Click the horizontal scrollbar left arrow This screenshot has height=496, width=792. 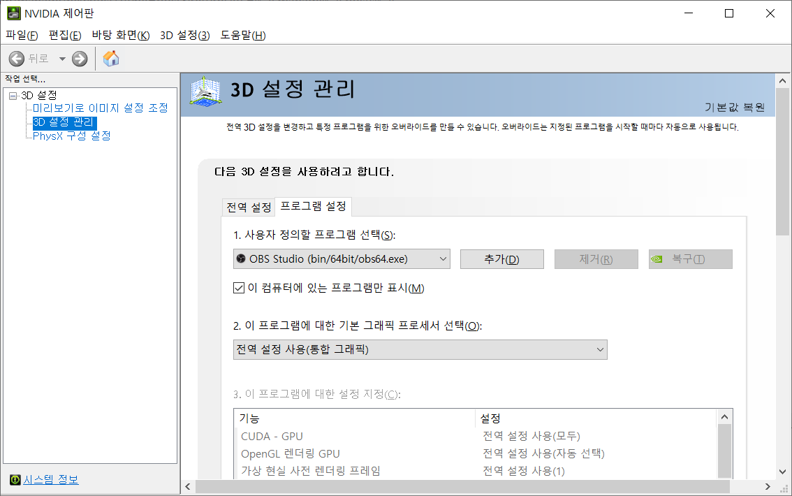click(188, 487)
